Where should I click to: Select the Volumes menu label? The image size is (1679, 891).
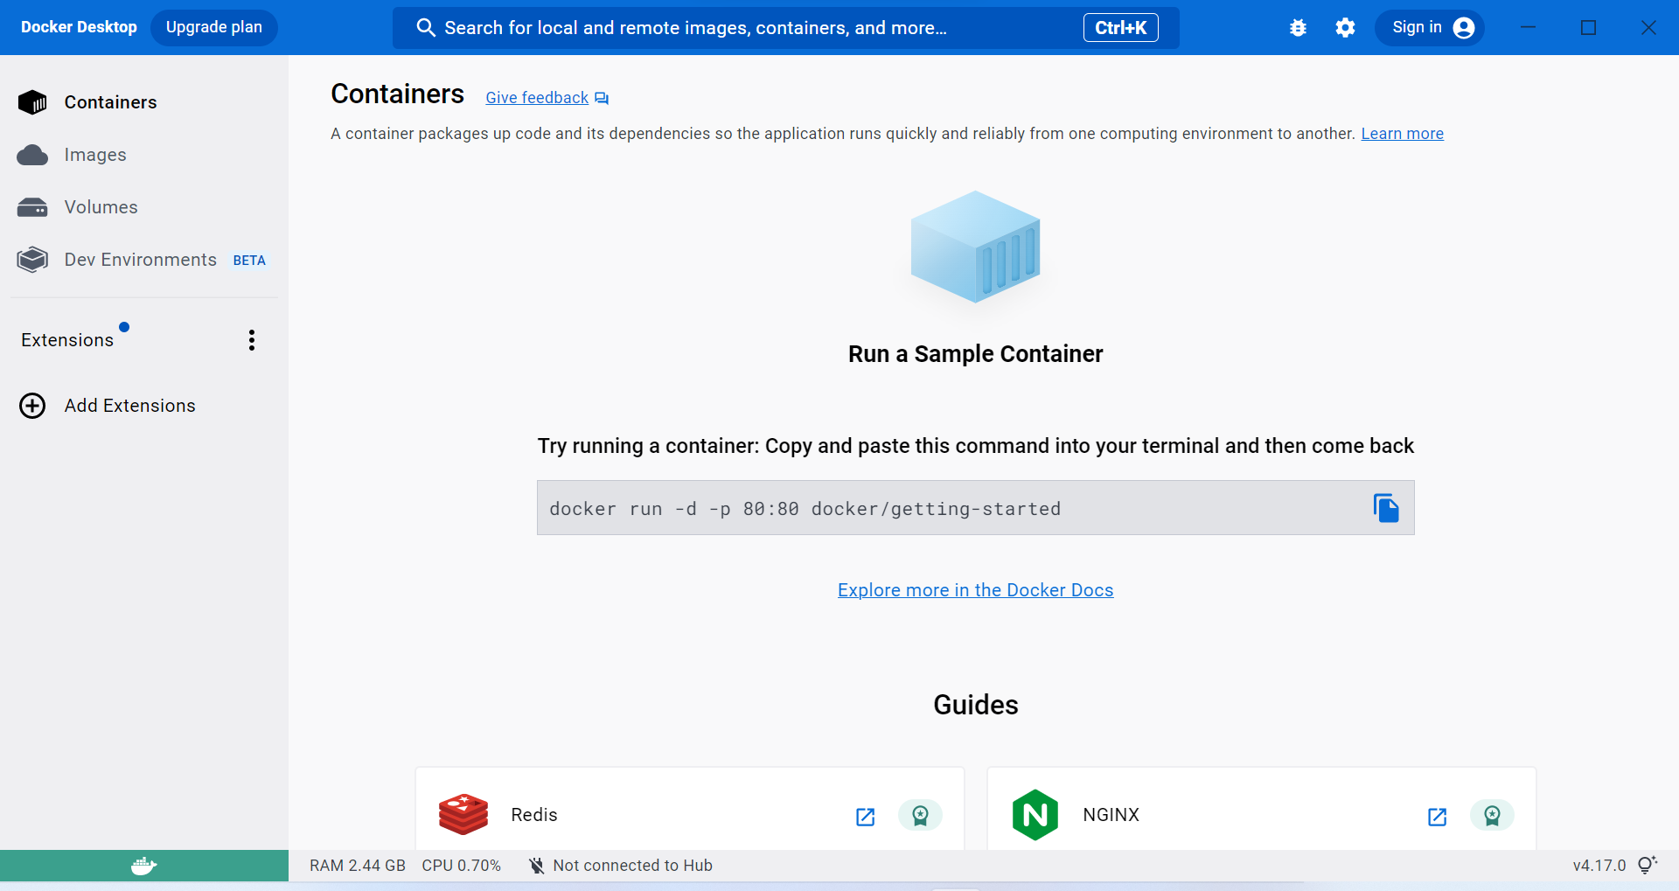coord(101,207)
